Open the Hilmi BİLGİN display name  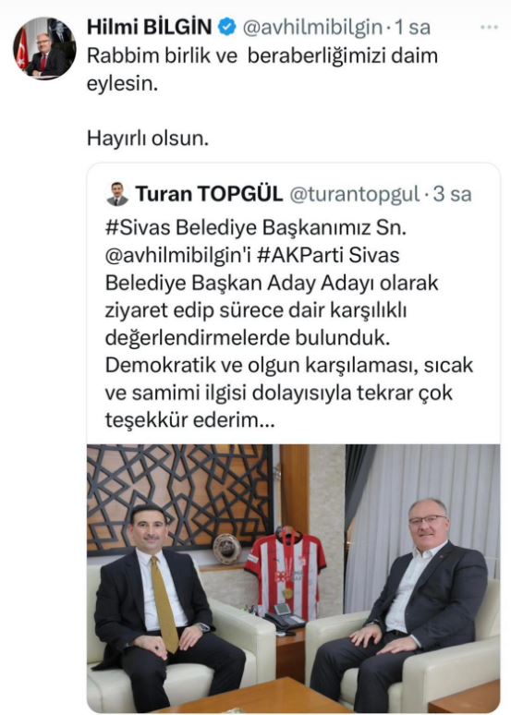click(149, 28)
